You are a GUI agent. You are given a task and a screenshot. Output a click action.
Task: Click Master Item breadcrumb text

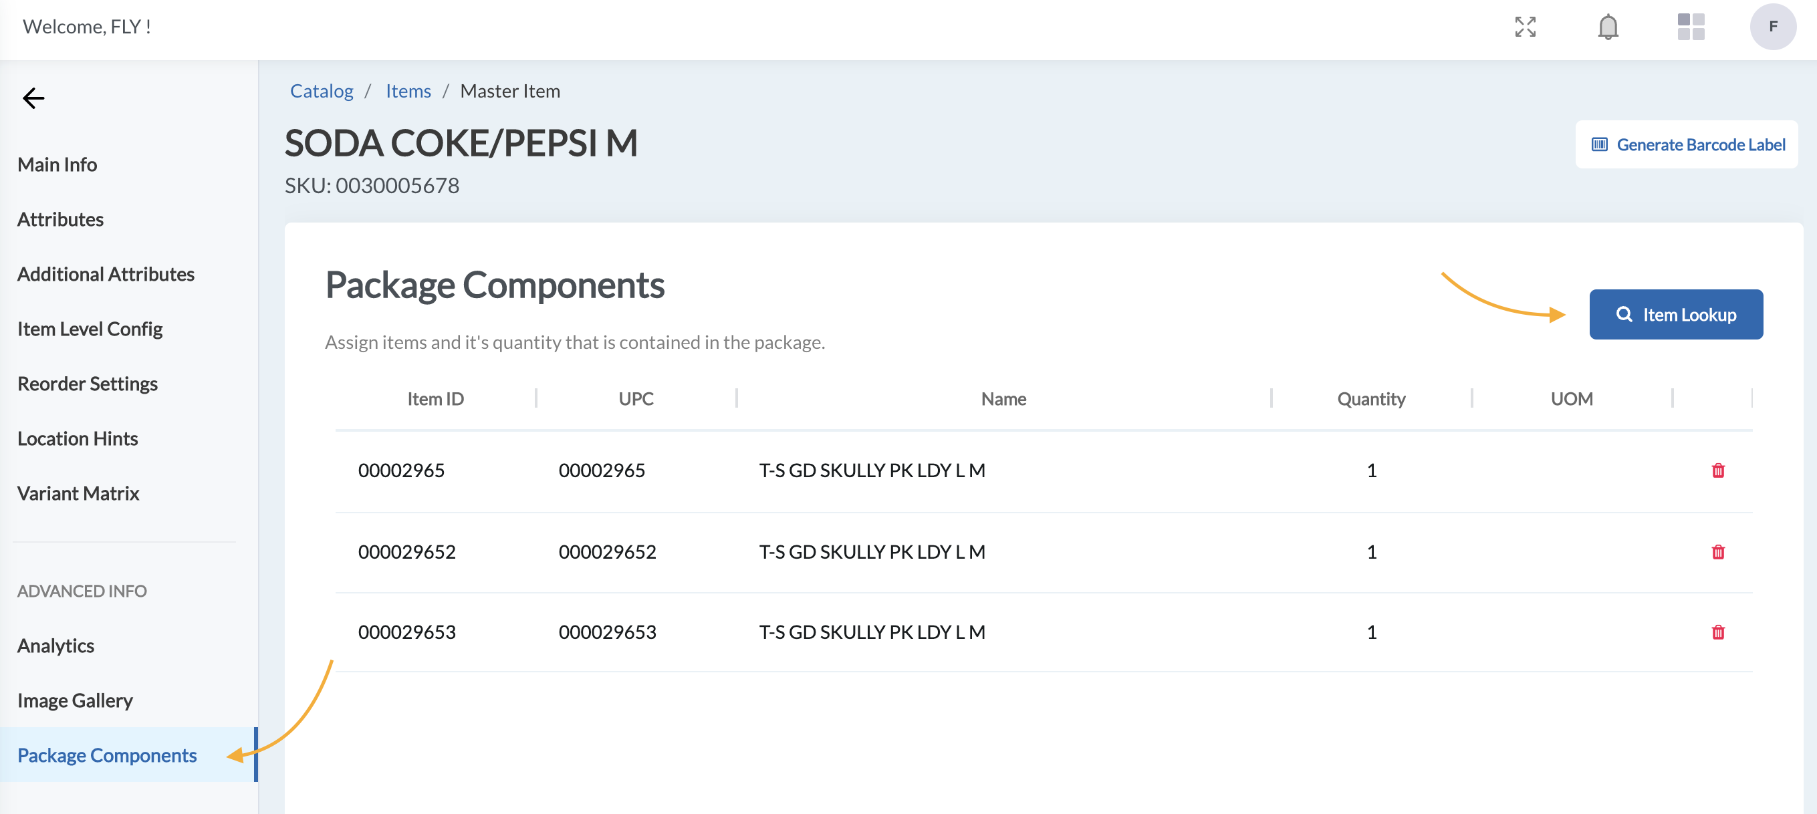click(x=510, y=91)
